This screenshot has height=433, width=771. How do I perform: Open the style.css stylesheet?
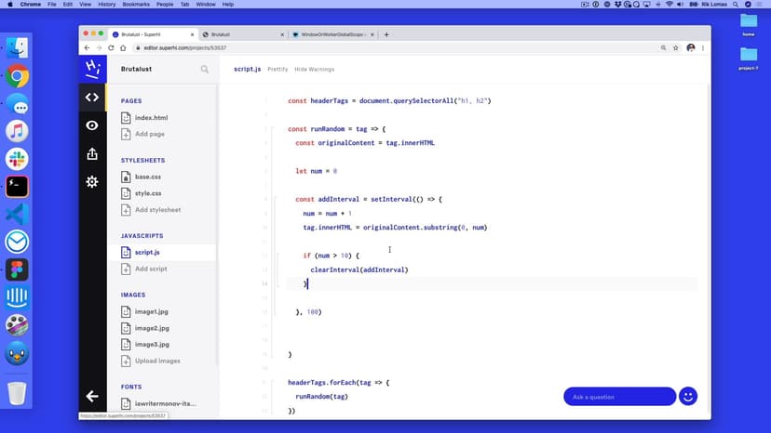pyautogui.click(x=147, y=193)
